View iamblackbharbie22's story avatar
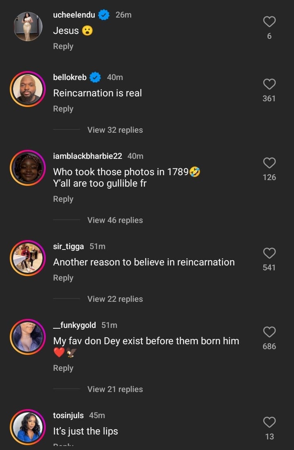This screenshot has height=450, width=294. point(28,168)
